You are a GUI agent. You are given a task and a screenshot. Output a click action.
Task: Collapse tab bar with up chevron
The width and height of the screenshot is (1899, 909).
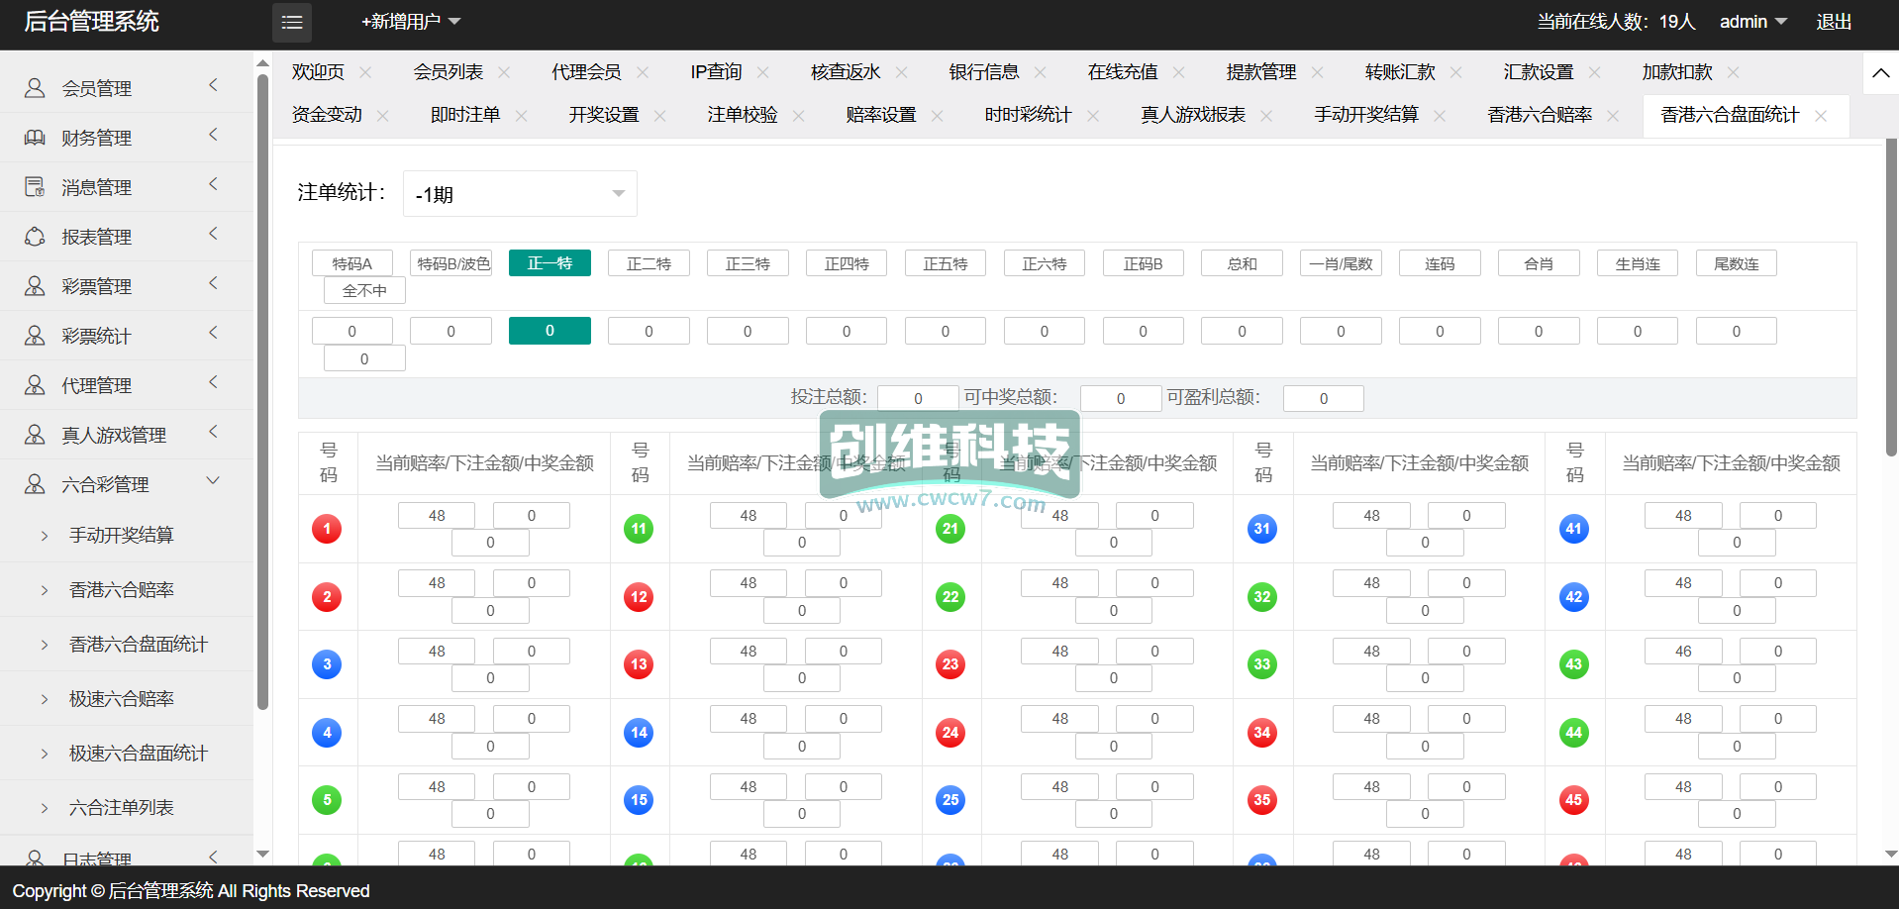(1881, 72)
